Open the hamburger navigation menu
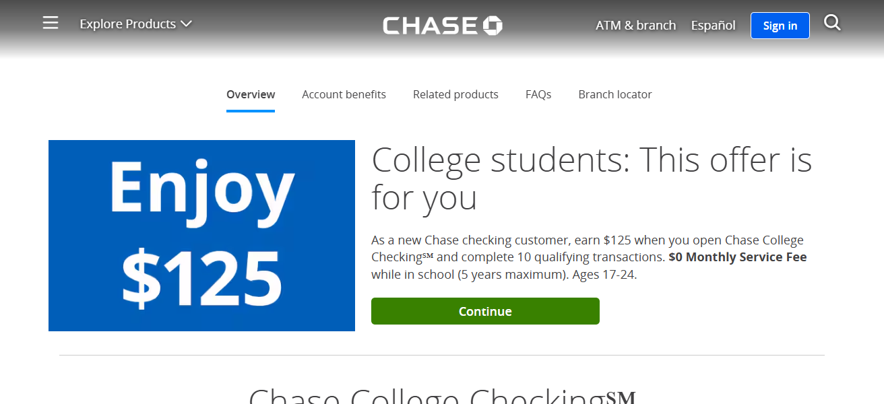884x404 pixels. click(50, 22)
